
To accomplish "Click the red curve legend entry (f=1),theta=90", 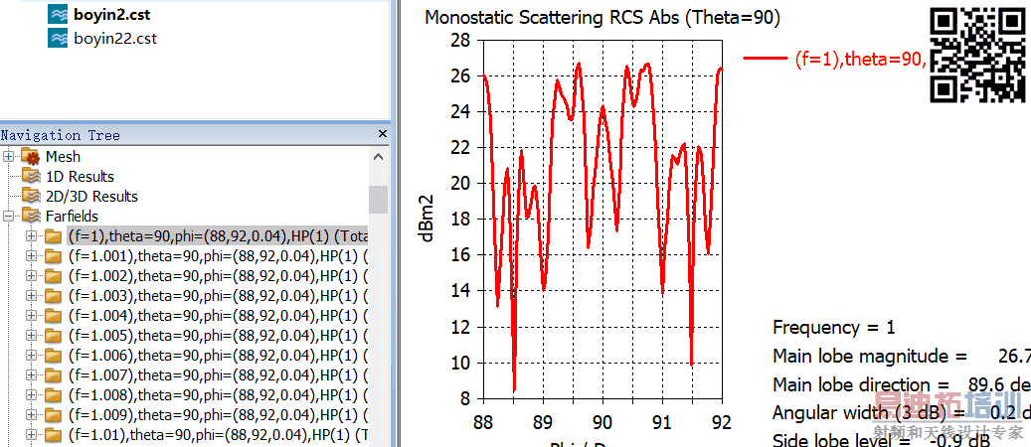I will tap(835, 60).
